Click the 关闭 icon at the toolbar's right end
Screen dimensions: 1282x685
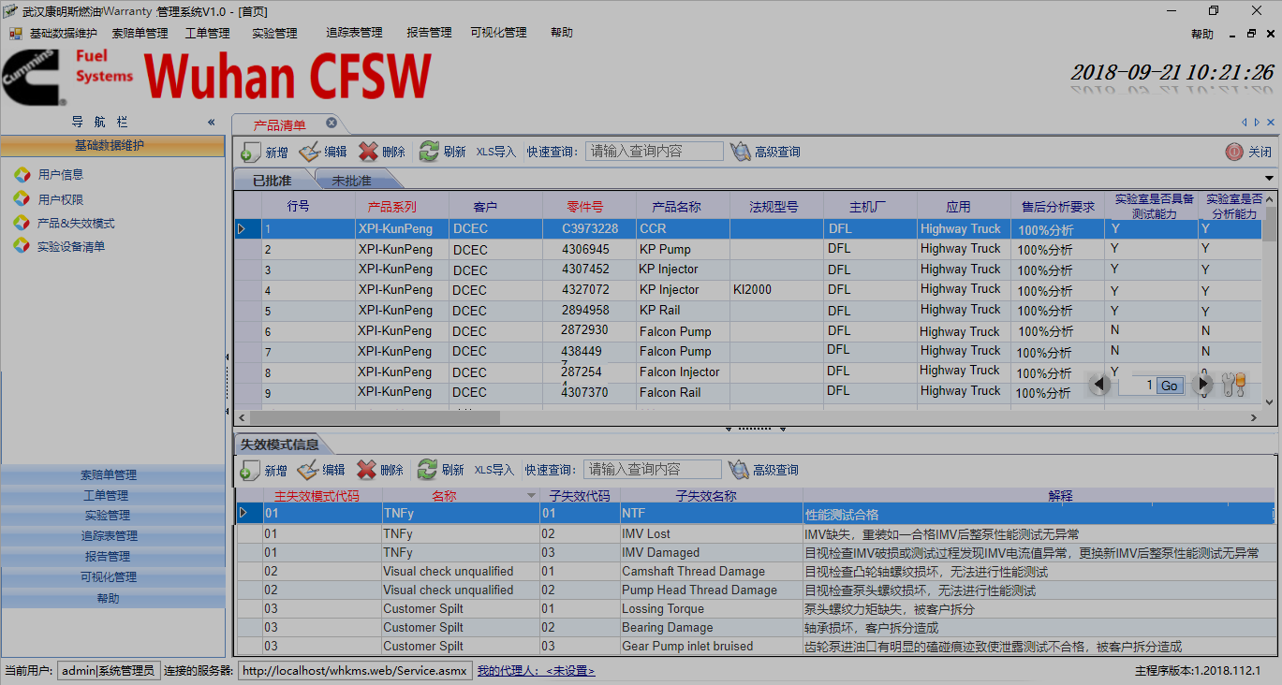pyautogui.click(x=1234, y=152)
